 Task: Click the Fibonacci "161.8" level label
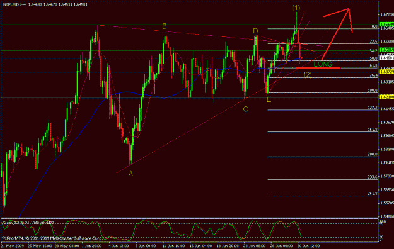[373, 130]
